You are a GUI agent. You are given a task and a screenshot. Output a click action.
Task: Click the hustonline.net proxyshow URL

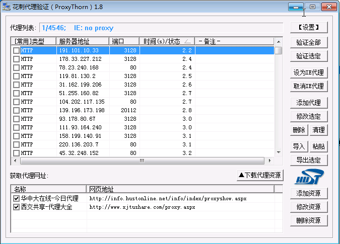168,198
